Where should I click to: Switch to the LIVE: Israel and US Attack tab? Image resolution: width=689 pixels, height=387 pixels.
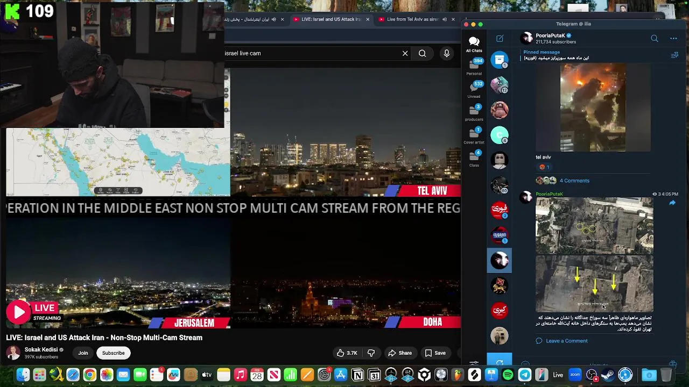point(330,19)
